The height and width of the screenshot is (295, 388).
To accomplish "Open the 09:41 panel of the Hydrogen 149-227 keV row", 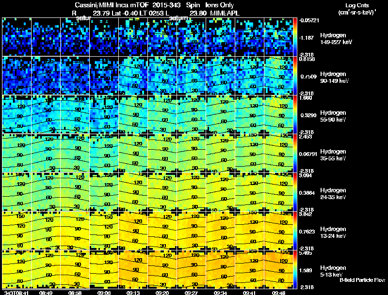I will click(250, 37).
